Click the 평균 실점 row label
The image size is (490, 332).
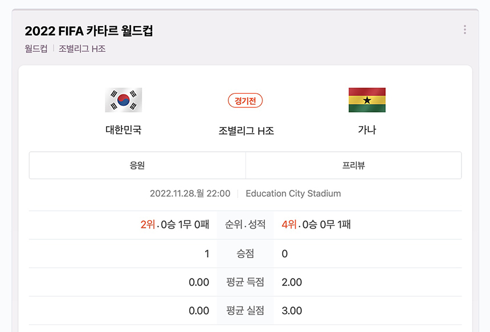245,310
